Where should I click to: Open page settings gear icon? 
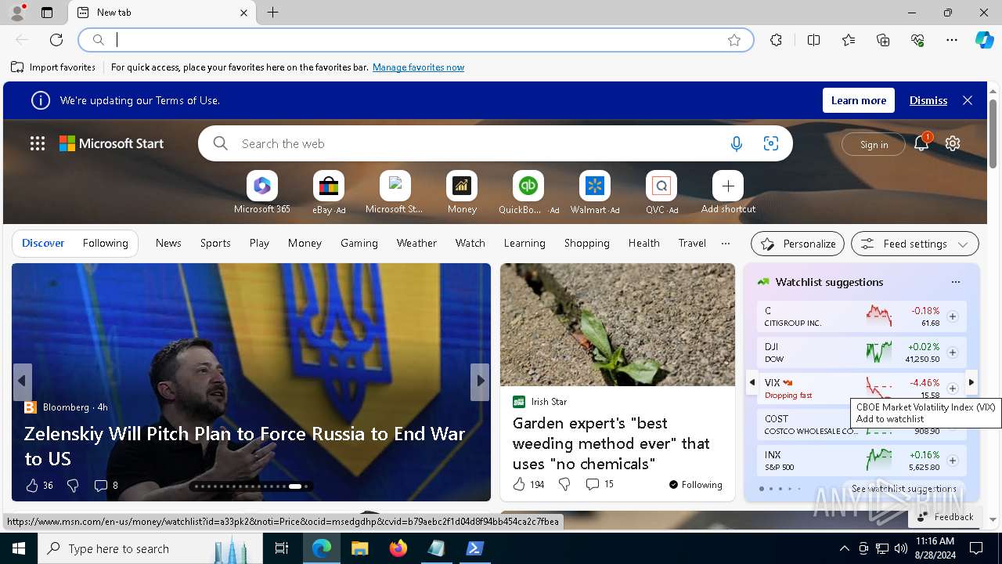(x=953, y=143)
